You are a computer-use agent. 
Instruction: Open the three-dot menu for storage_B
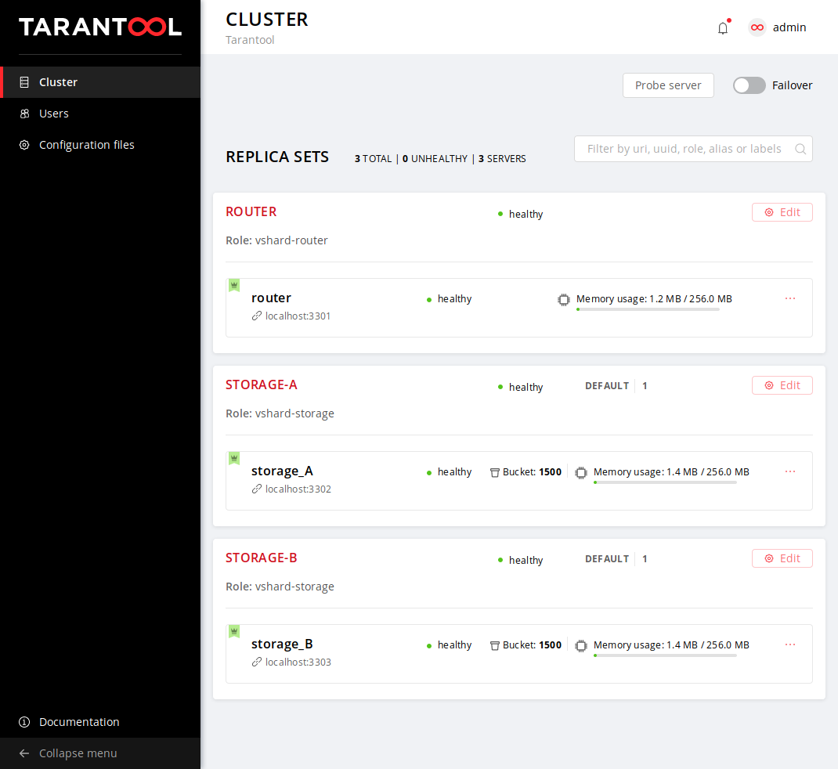[x=790, y=644]
